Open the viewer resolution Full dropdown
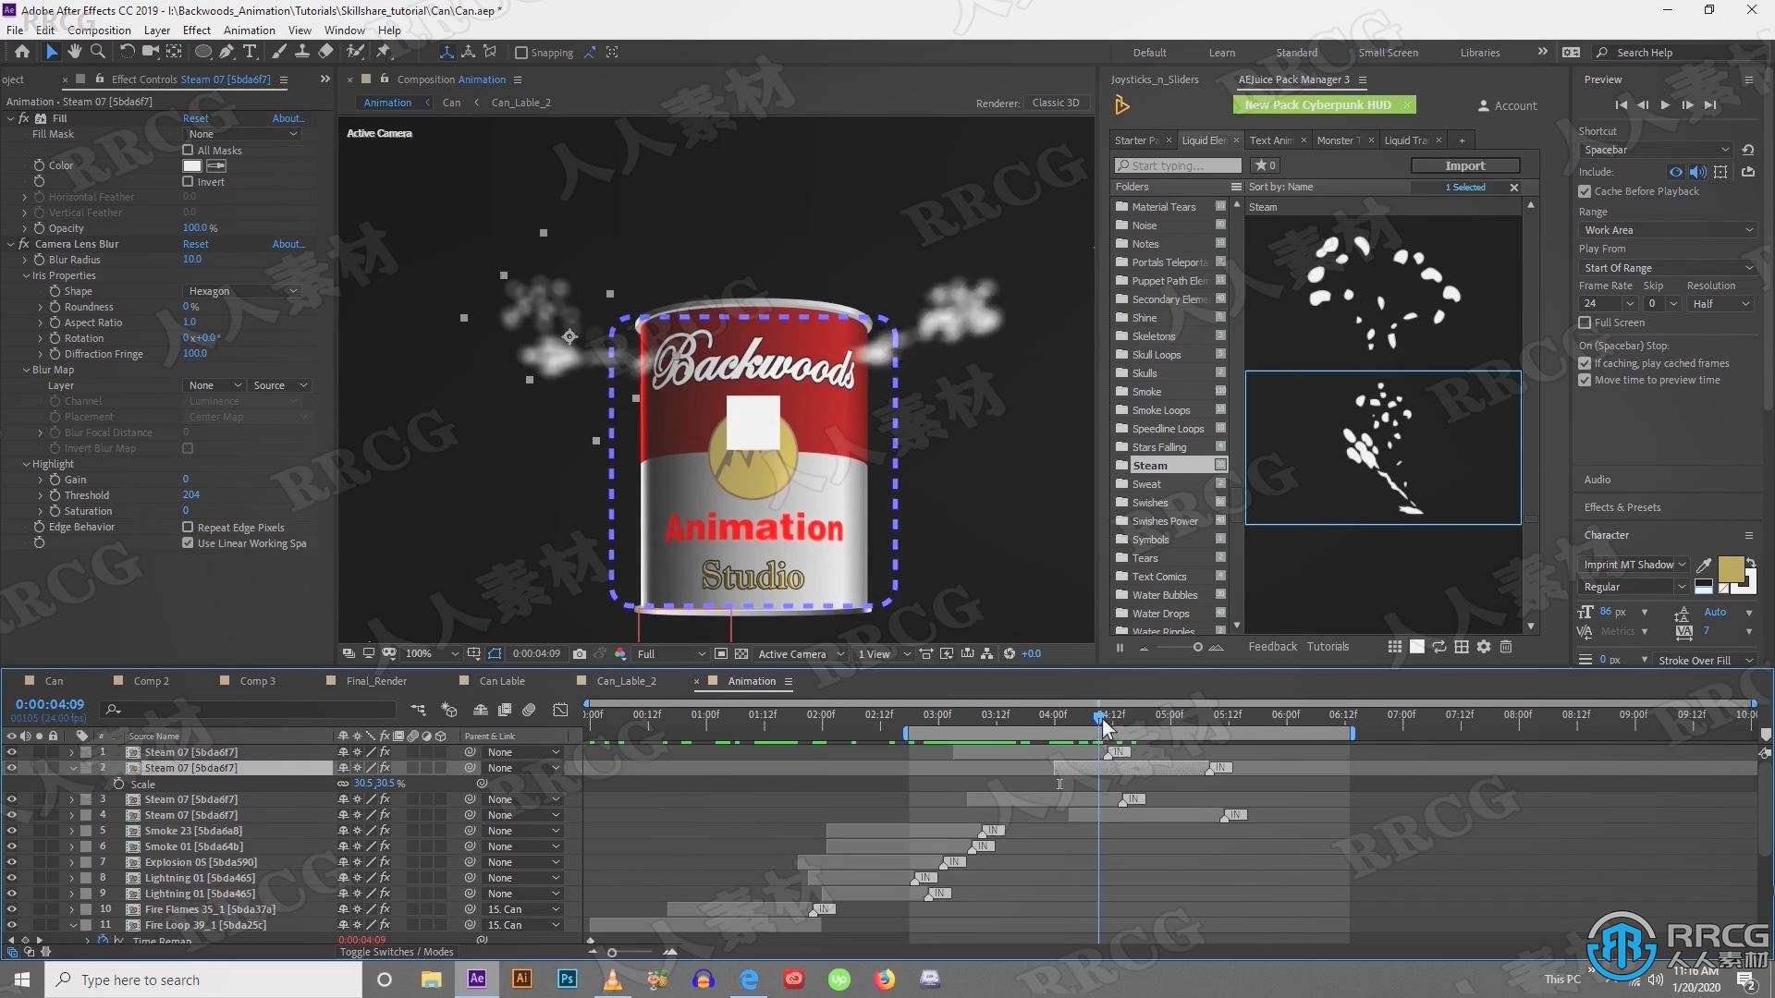This screenshot has width=1775, height=998. coord(671,653)
